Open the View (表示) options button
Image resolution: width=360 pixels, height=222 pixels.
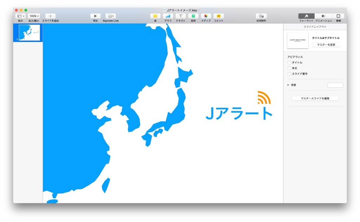20,16
